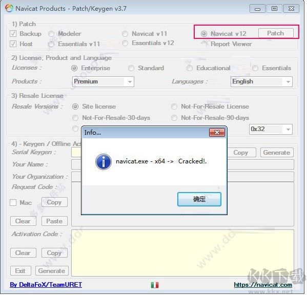
Task: Click the Navicat app logo icon
Action: tap(9, 8)
